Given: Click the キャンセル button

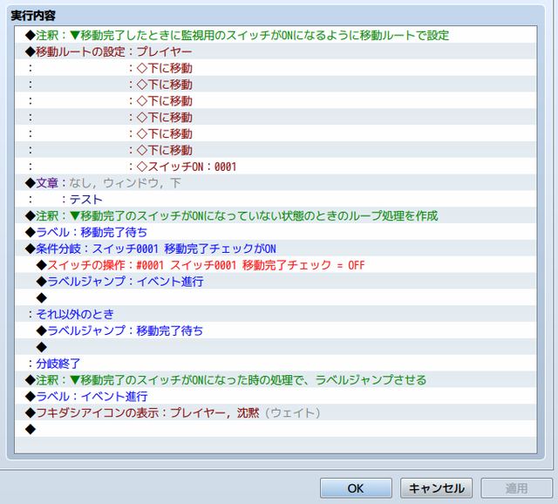Looking at the screenshot, I should [436, 488].
